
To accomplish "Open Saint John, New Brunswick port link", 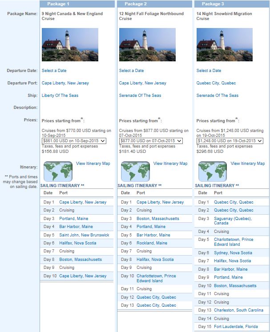I will pyautogui.click(x=84, y=235).
